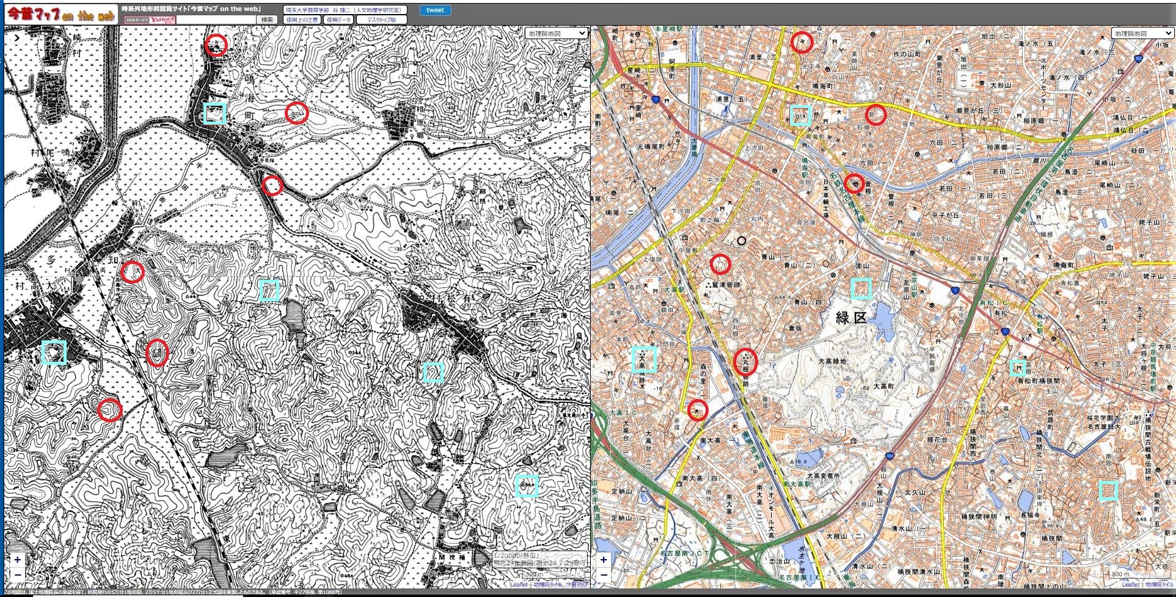Click the 検索 search button
Image resolution: width=1176 pixels, height=597 pixels.
coord(267,20)
